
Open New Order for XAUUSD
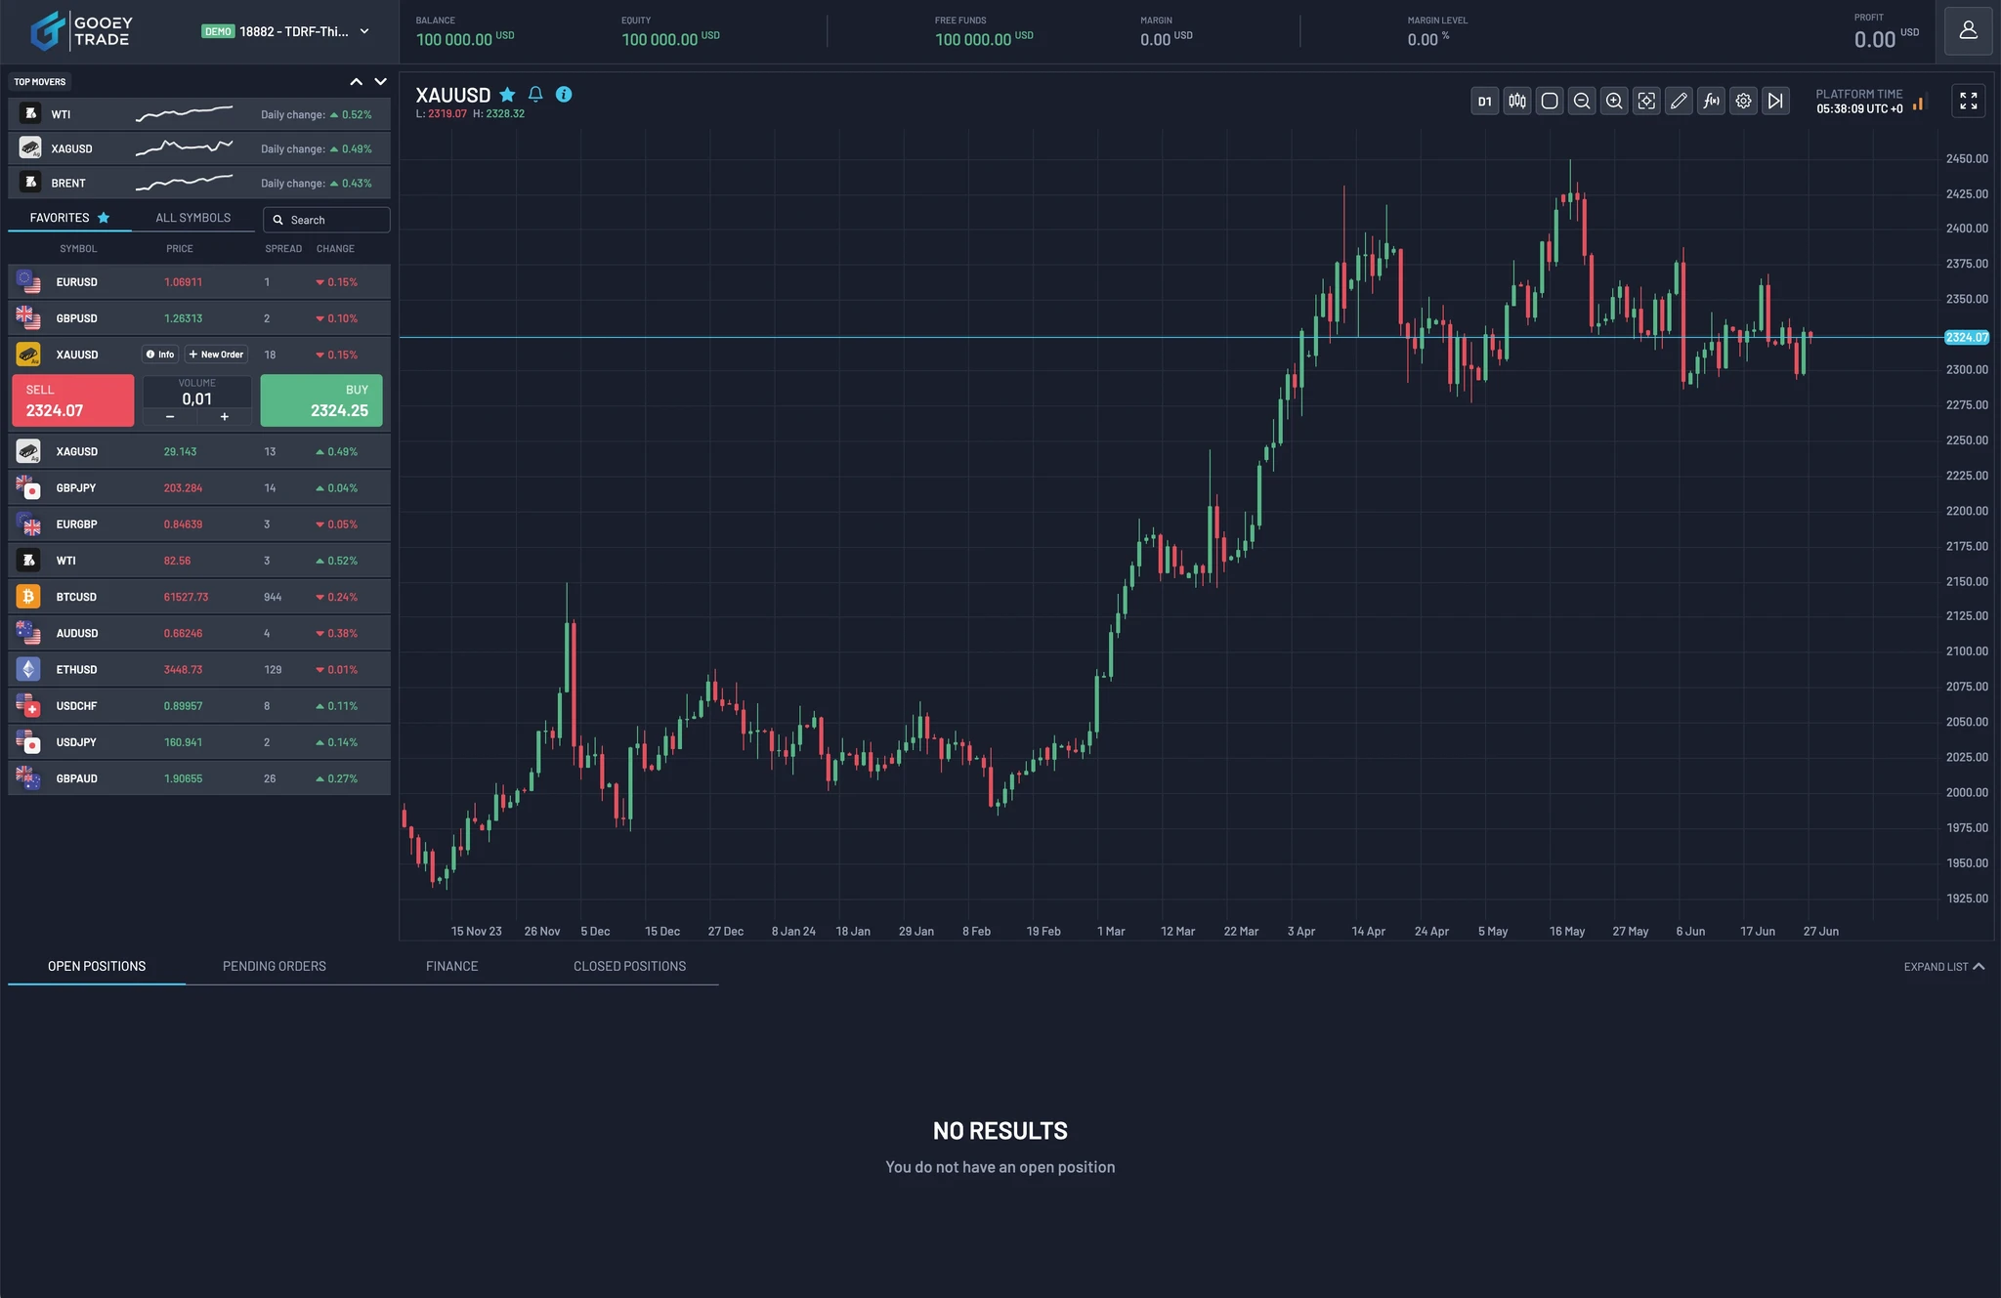click(x=216, y=354)
